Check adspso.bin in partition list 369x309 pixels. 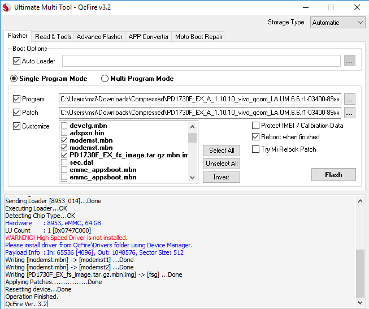[x=64, y=133]
